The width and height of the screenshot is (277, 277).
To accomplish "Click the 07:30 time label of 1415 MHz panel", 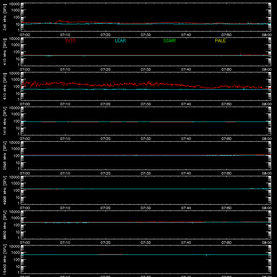I will (146, 139).
